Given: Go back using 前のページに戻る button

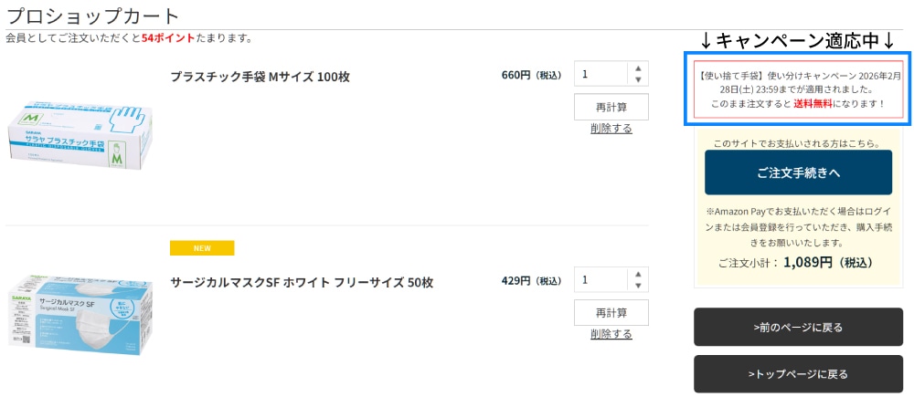Looking at the screenshot, I should (x=798, y=327).
